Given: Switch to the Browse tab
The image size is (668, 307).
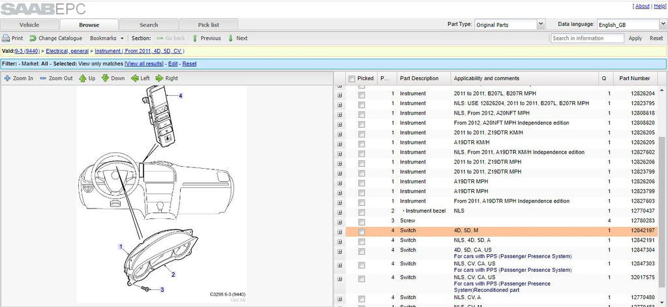Looking at the screenshot, I should tap(89, 25).
